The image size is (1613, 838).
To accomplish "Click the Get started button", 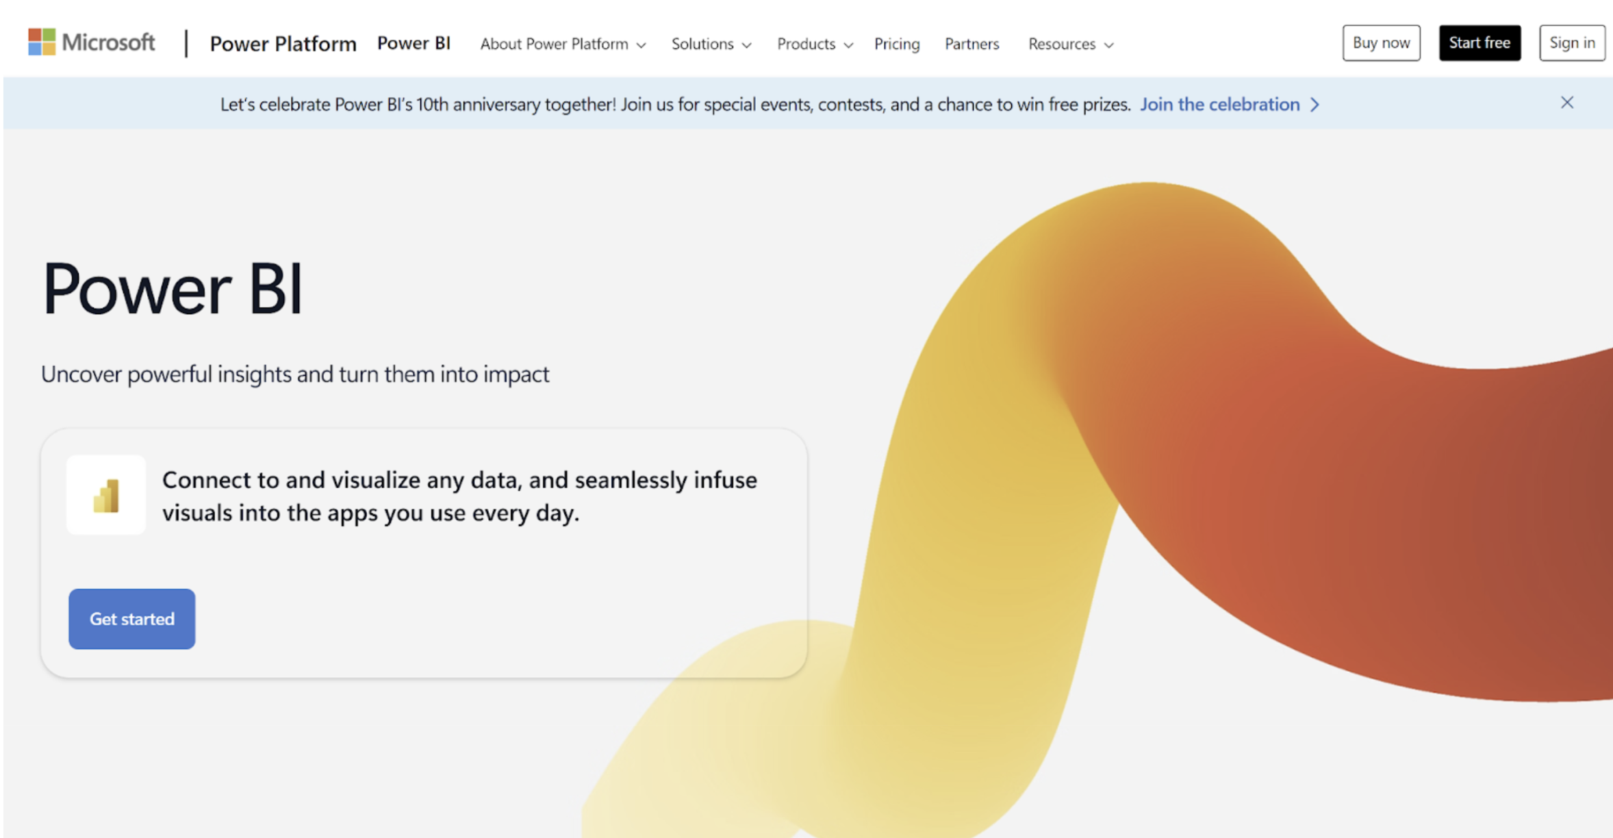I will pos(132,619).
